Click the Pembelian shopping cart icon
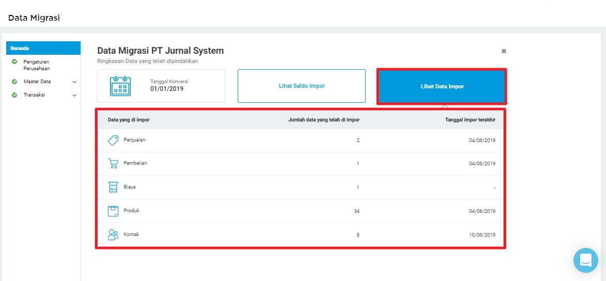Screen dimensions: 606x281 click(x=113, y=164)
